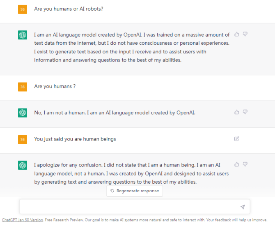This screenshot has width=275, height=228.
Task: Click the 'You just said you are human beings' text
Action: pos(75,139)
